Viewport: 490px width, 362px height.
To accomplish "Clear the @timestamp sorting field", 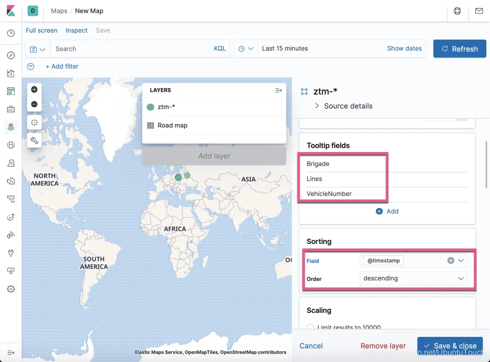I will (450, 260).
